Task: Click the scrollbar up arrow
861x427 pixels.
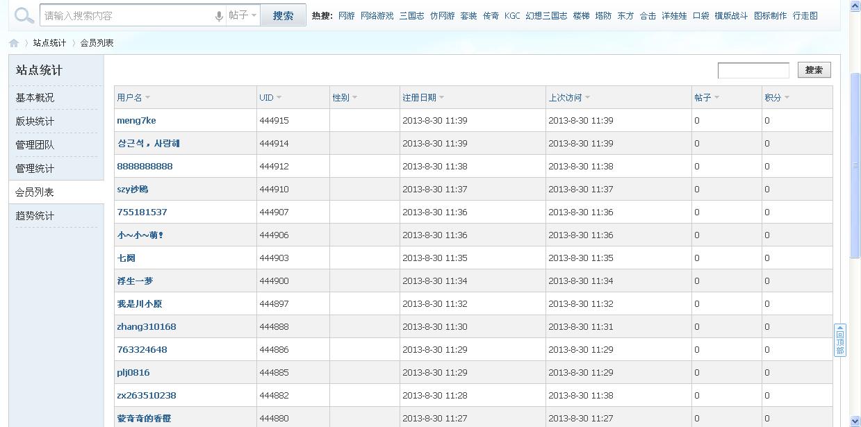Action: pyautogui.click(x=855, y=6)
